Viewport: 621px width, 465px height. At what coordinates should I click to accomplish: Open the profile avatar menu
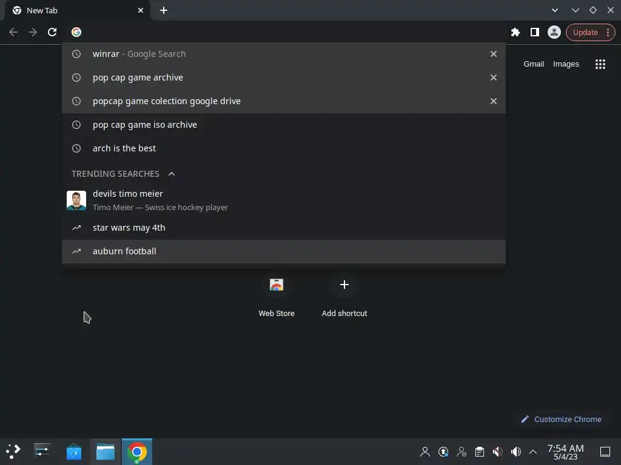click(554, 32)
